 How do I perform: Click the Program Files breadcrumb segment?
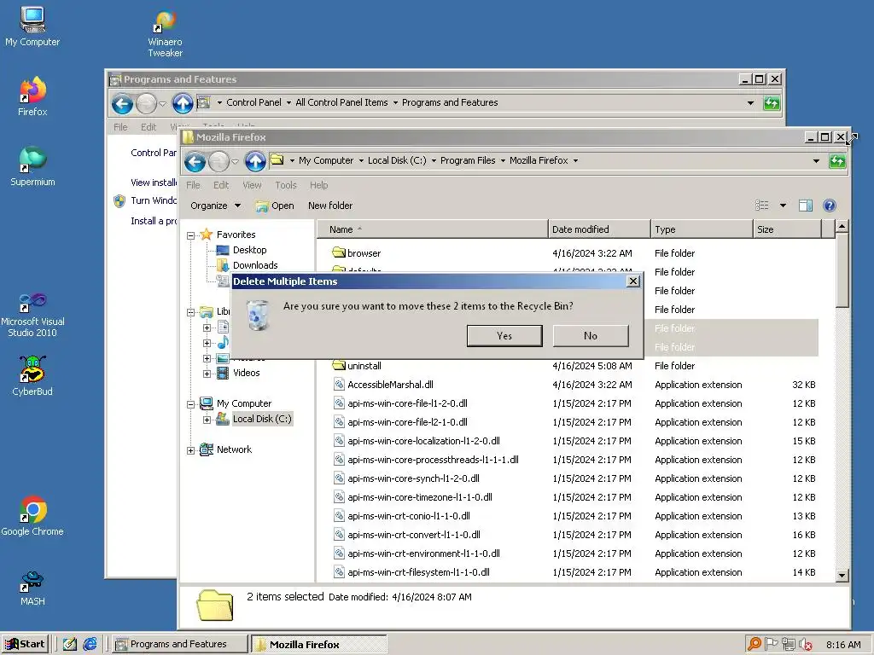pyautogui.click(x=468, y=160)
